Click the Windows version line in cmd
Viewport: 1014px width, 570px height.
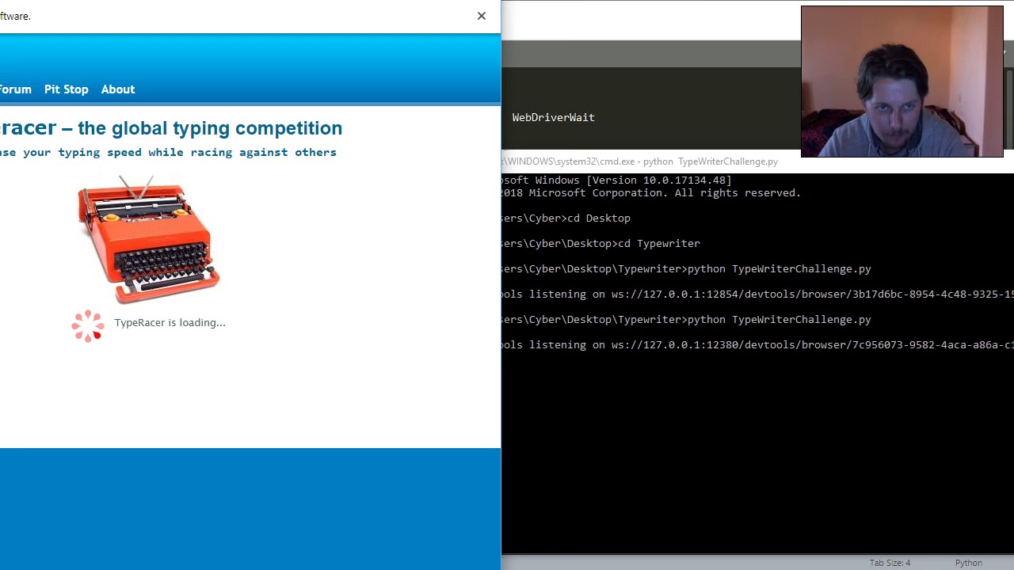pyautogui.click(x=617, y=180)
